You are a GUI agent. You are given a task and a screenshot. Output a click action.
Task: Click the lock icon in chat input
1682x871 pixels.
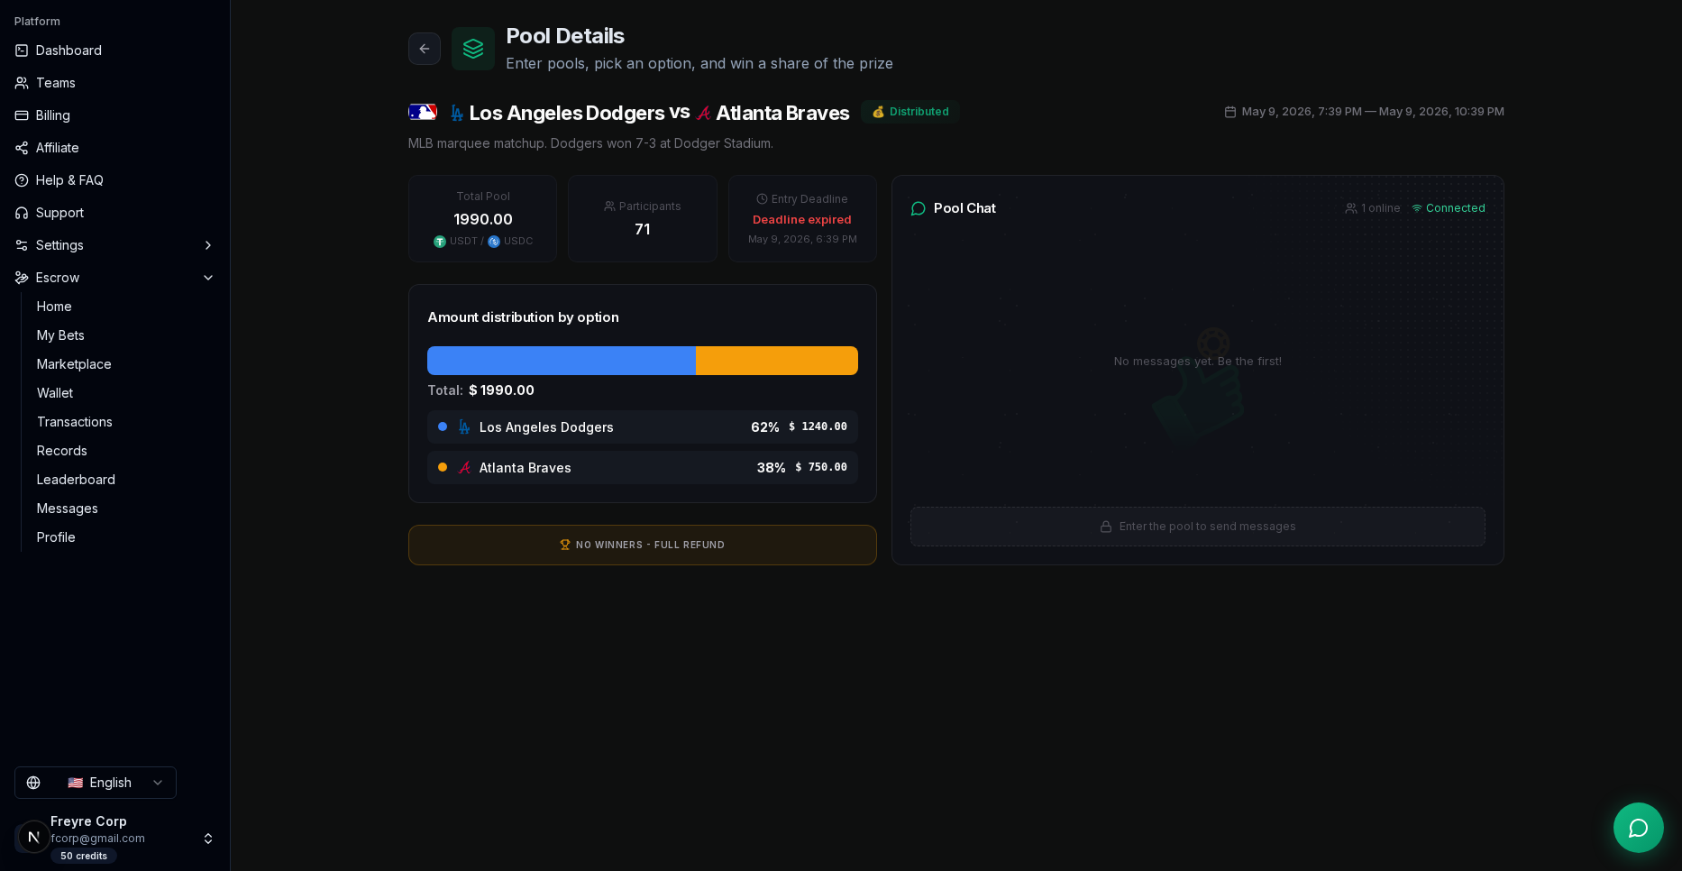(x=1106, y=527)
